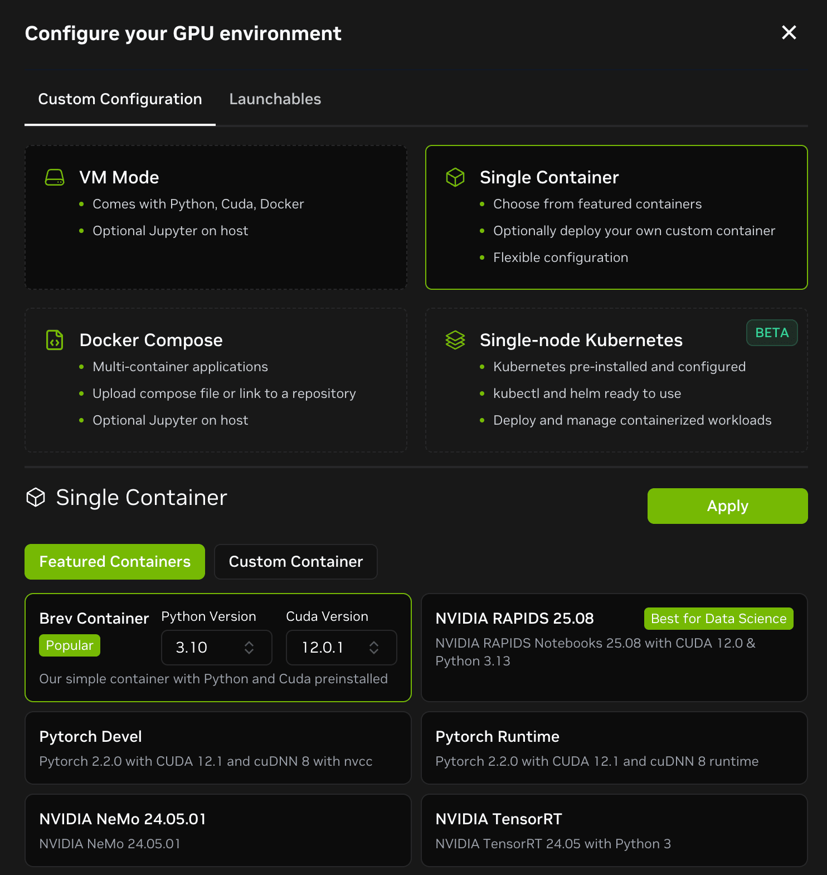Image resolution: width=827 pixels, height=875 pixels.
Task: Pick the Pytorch Devel container card
Action: point(218,748)
